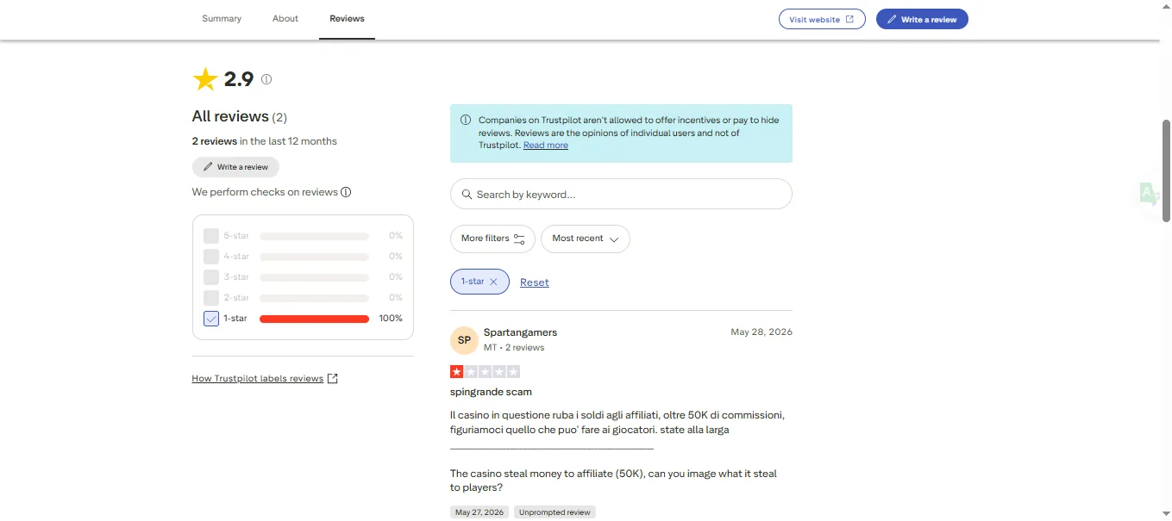Screen dimensions: 1172x521
Task: Open the Summary tab
Action: coord(222,19)
